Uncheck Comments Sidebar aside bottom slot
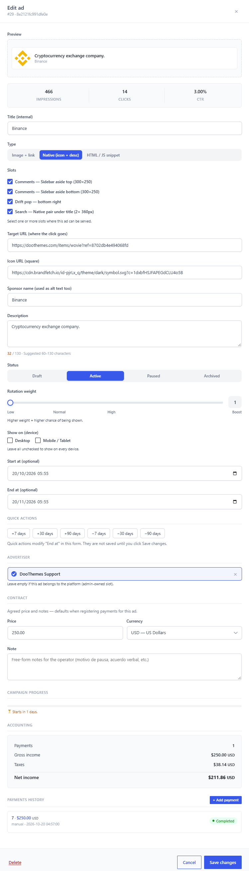The height and width of the screenshot is (871, 249). click(x=10, y=192)
